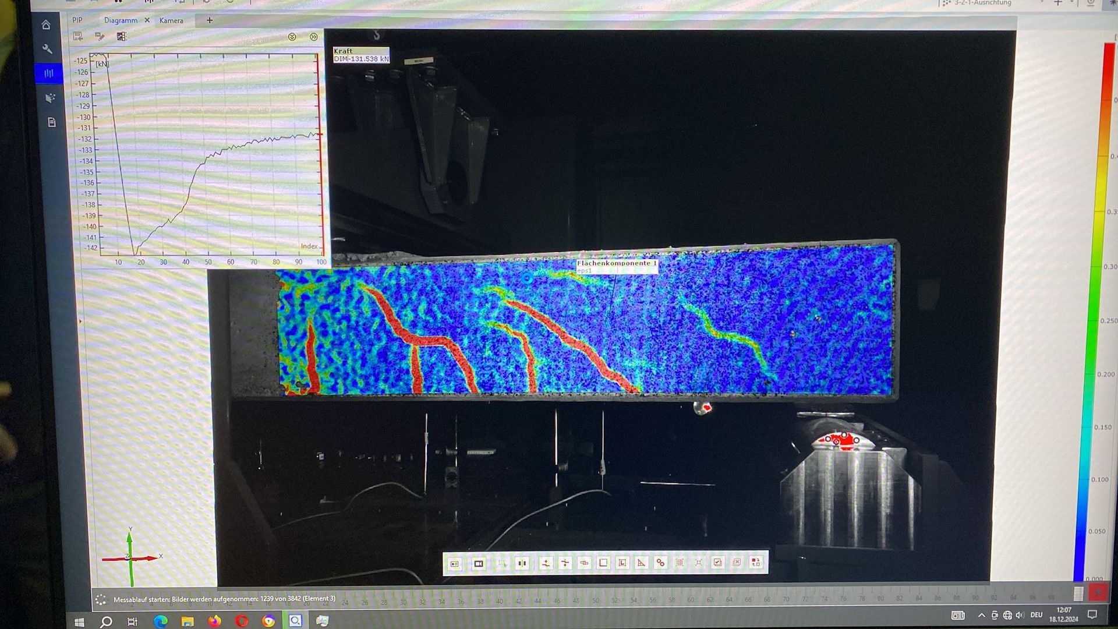Add a new tab with plus button
The image size is (1118, 629).
(210, 20)
